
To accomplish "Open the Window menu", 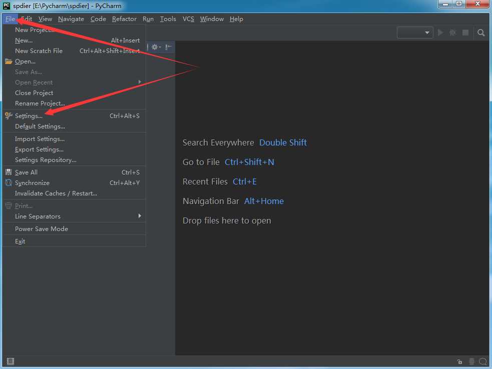I will click(212, 19).
